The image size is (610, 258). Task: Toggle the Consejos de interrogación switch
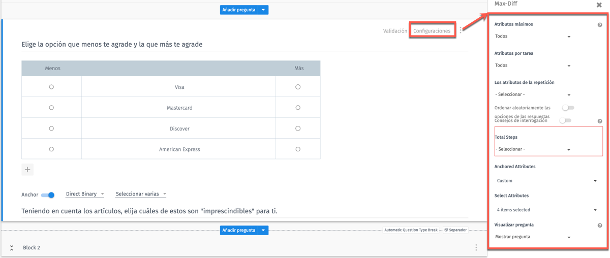tap(565, 121)
